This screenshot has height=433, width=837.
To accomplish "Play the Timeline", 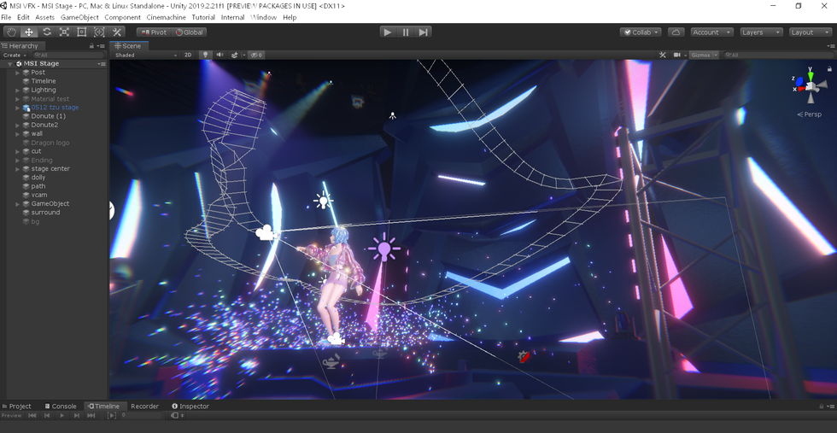I will (x=61, y=415).
